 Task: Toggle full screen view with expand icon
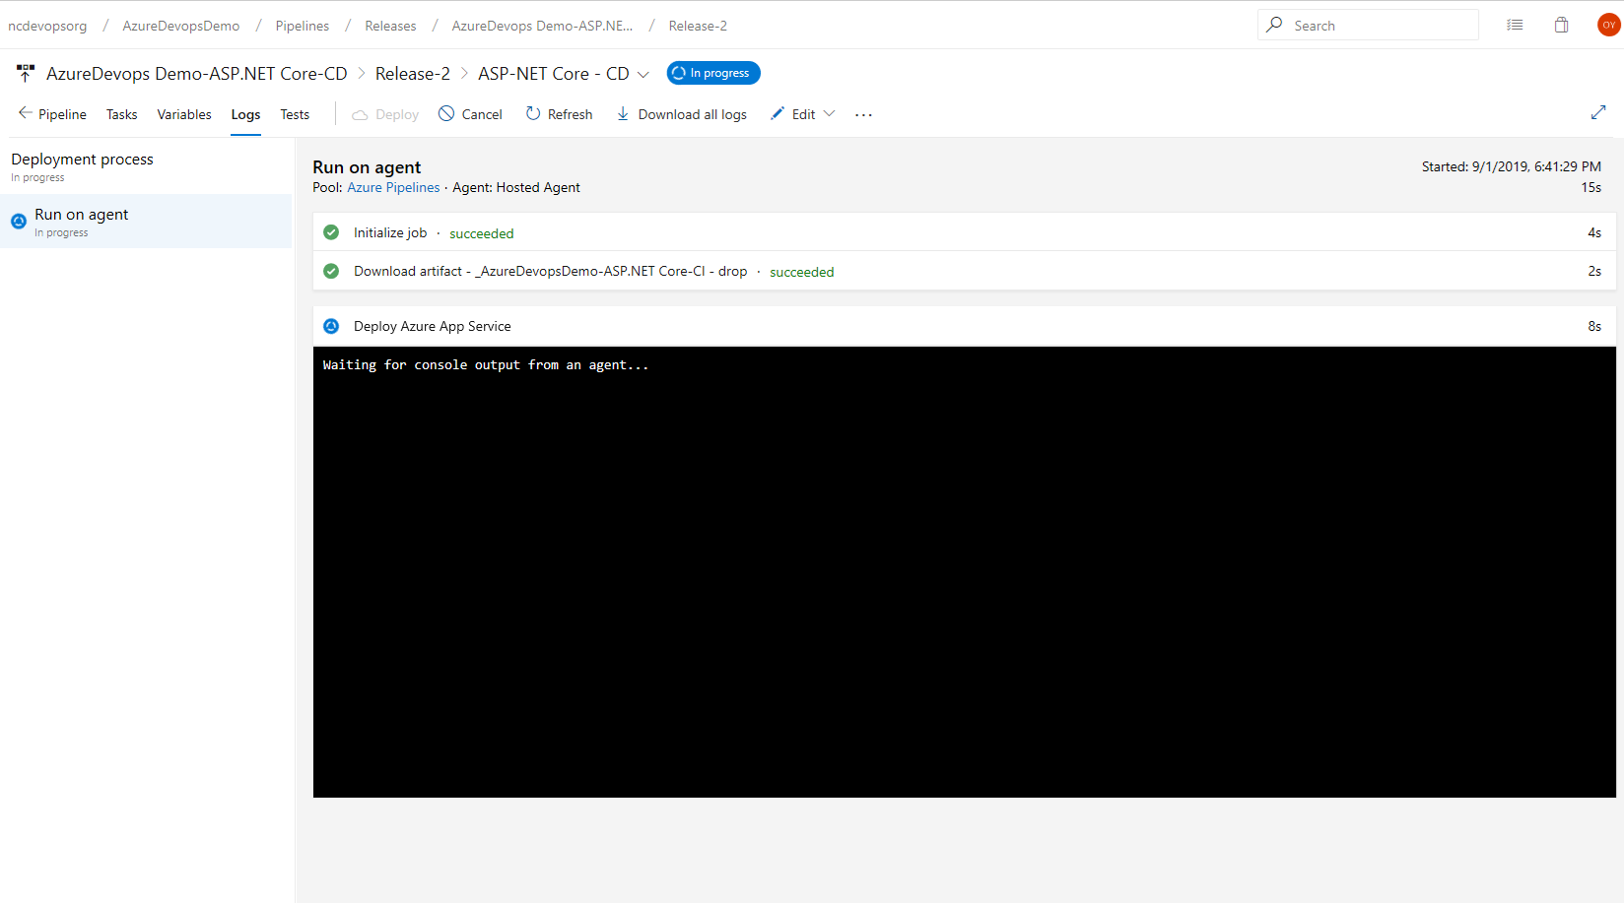[x=1598, y=113]
